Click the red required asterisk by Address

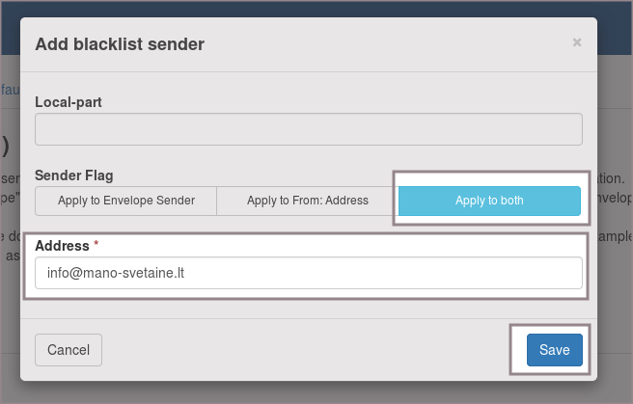[x=96, y=246]
